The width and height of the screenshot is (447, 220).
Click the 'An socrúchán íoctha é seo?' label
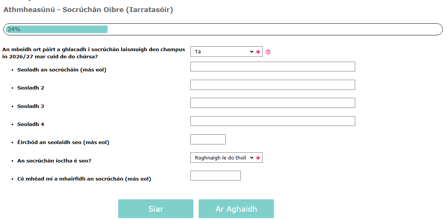pyautogui.click(x=54, y=161)
